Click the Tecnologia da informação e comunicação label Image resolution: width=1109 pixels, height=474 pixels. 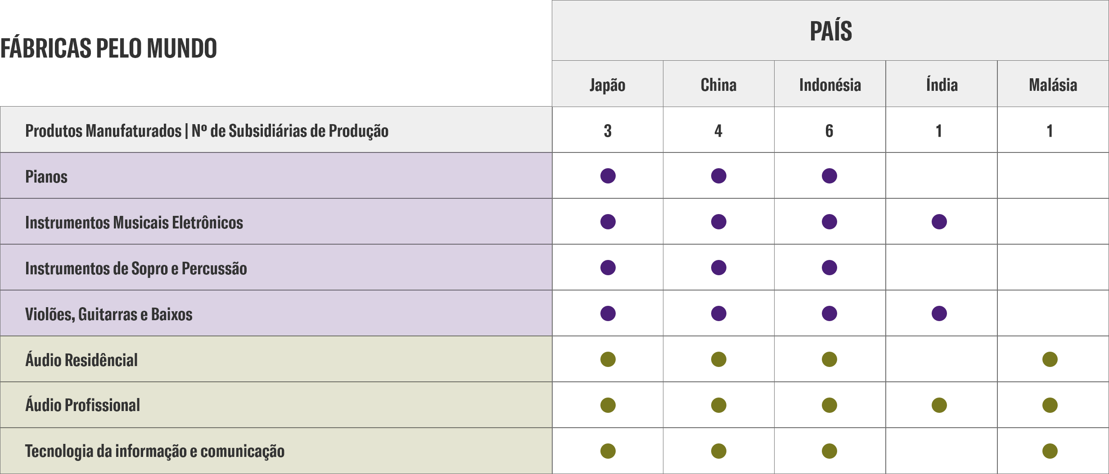pyautogui.click(x=155, y=451)
